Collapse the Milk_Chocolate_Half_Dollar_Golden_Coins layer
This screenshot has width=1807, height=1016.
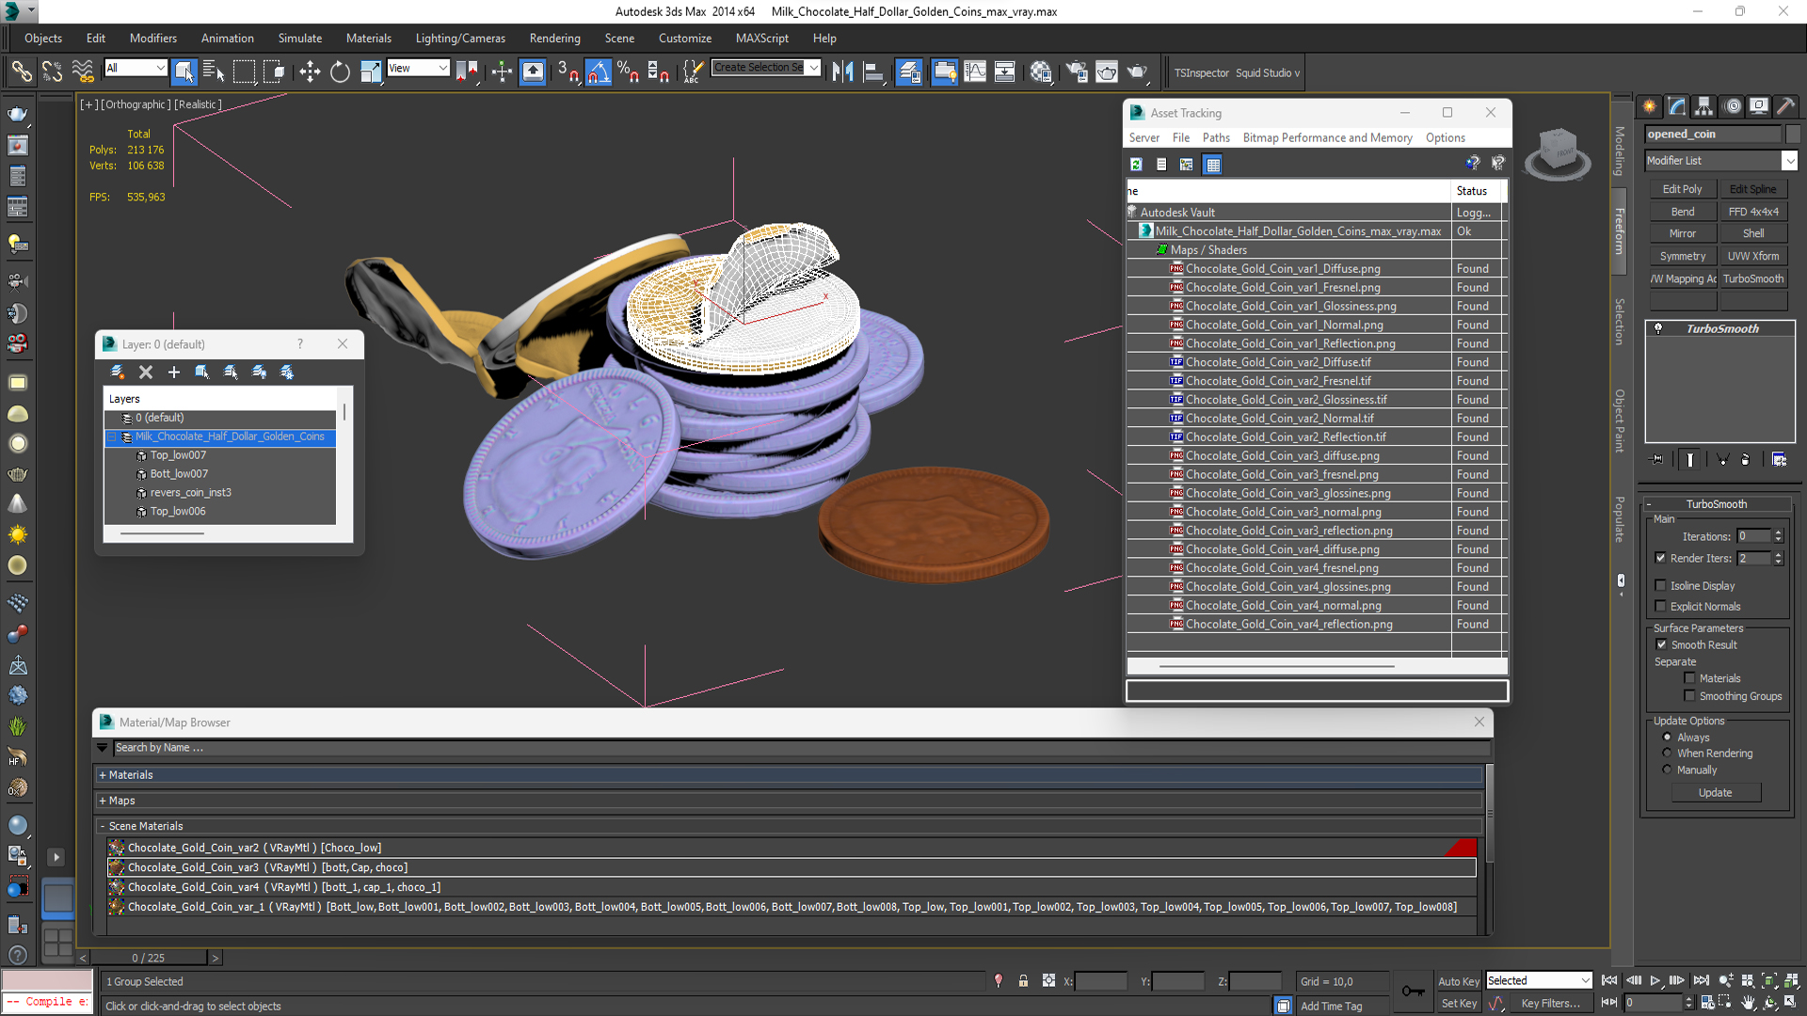click(x=112, y=437)
